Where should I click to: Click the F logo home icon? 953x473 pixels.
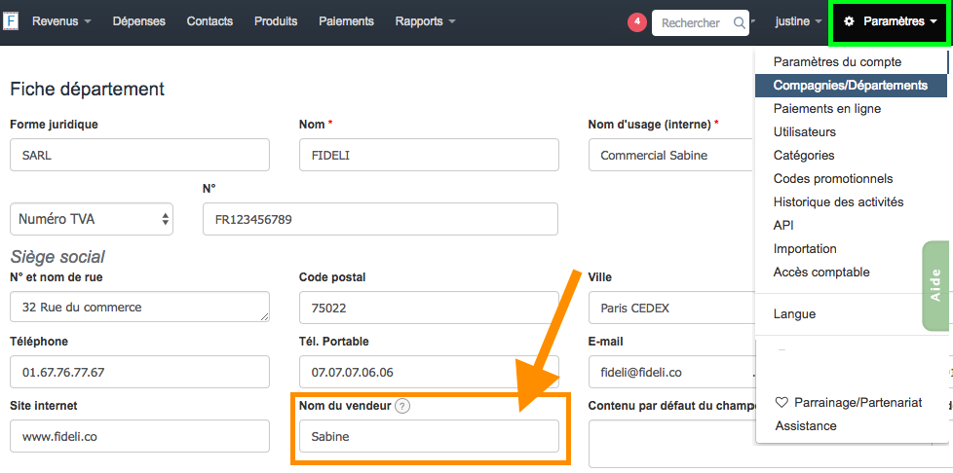pyautogui.click(x=11, y=21)
